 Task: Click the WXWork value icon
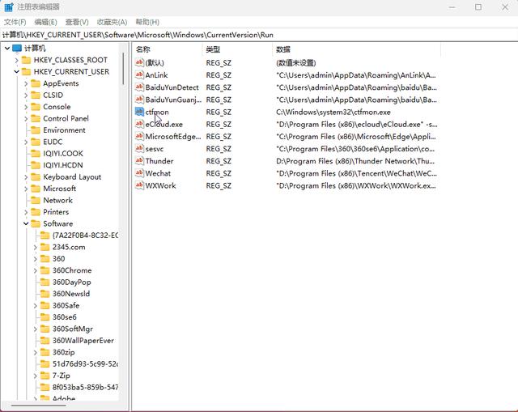[x=139, y=185]
